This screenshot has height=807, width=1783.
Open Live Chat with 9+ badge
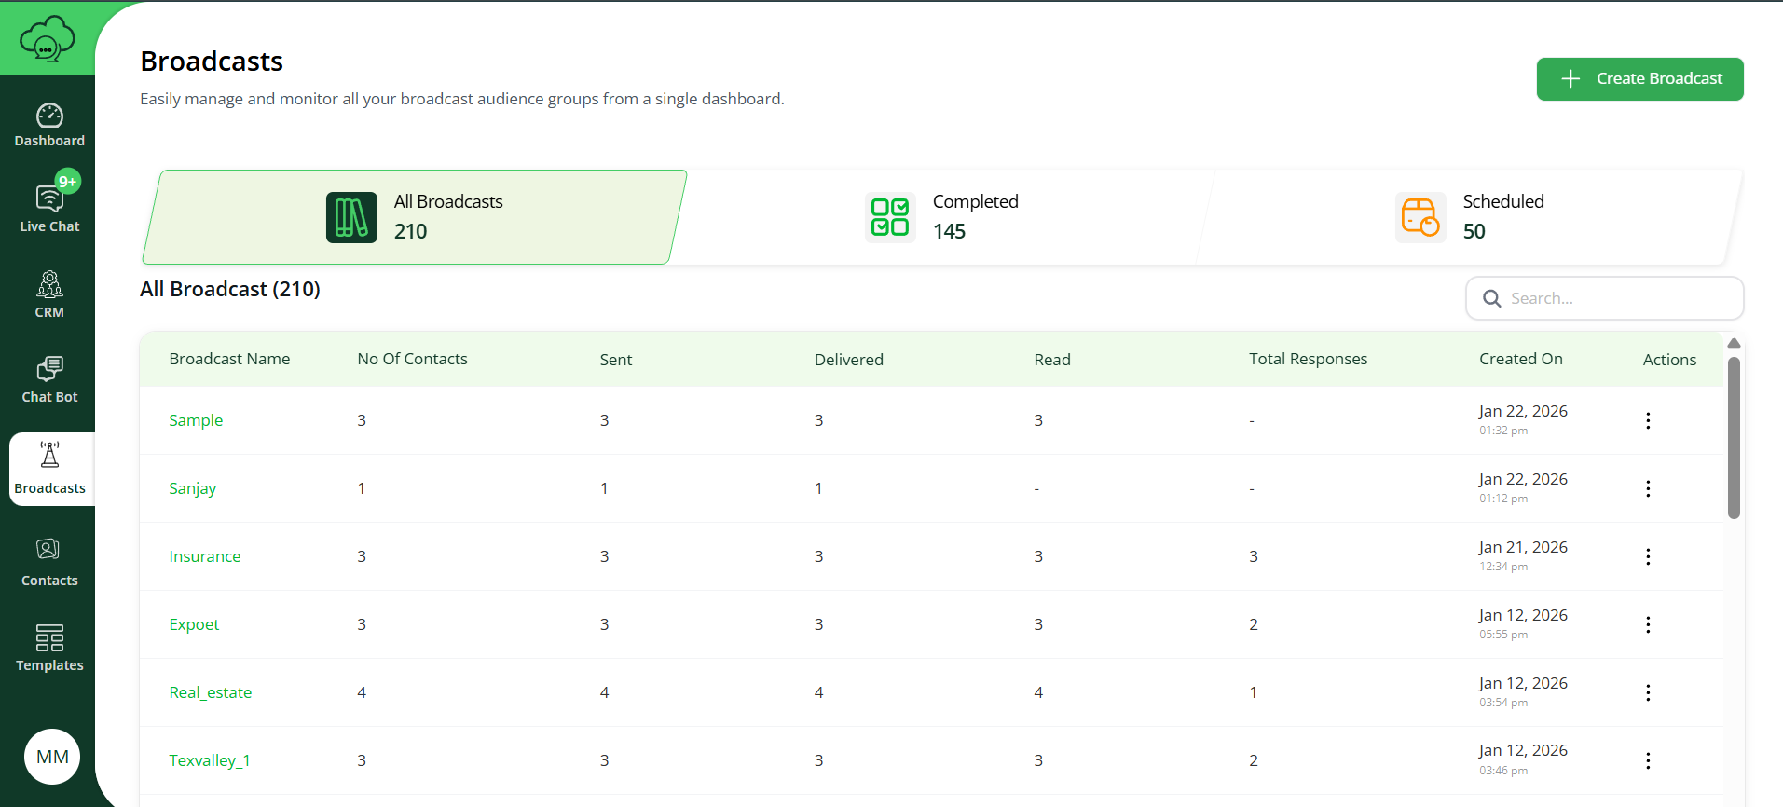click(x=49, y=207)
